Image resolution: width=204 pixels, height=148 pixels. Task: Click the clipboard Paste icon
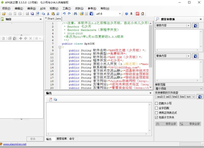click(x=53, y=14)
